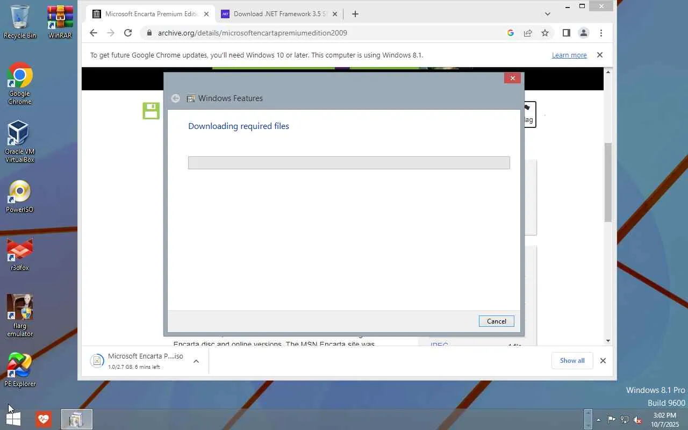Open Chrome's tab search dropdown

547,14
